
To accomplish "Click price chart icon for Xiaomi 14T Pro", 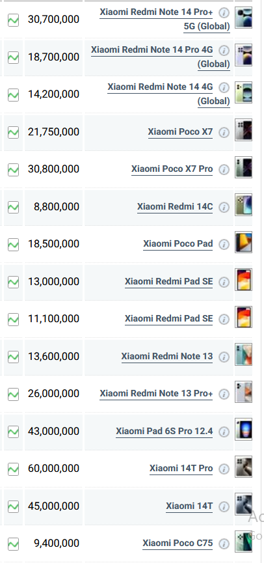I will [13, 469].
